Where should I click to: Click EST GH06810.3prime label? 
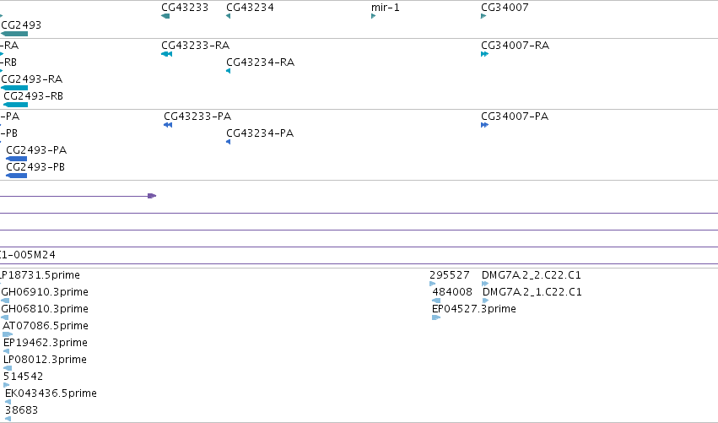pos(45,309)
